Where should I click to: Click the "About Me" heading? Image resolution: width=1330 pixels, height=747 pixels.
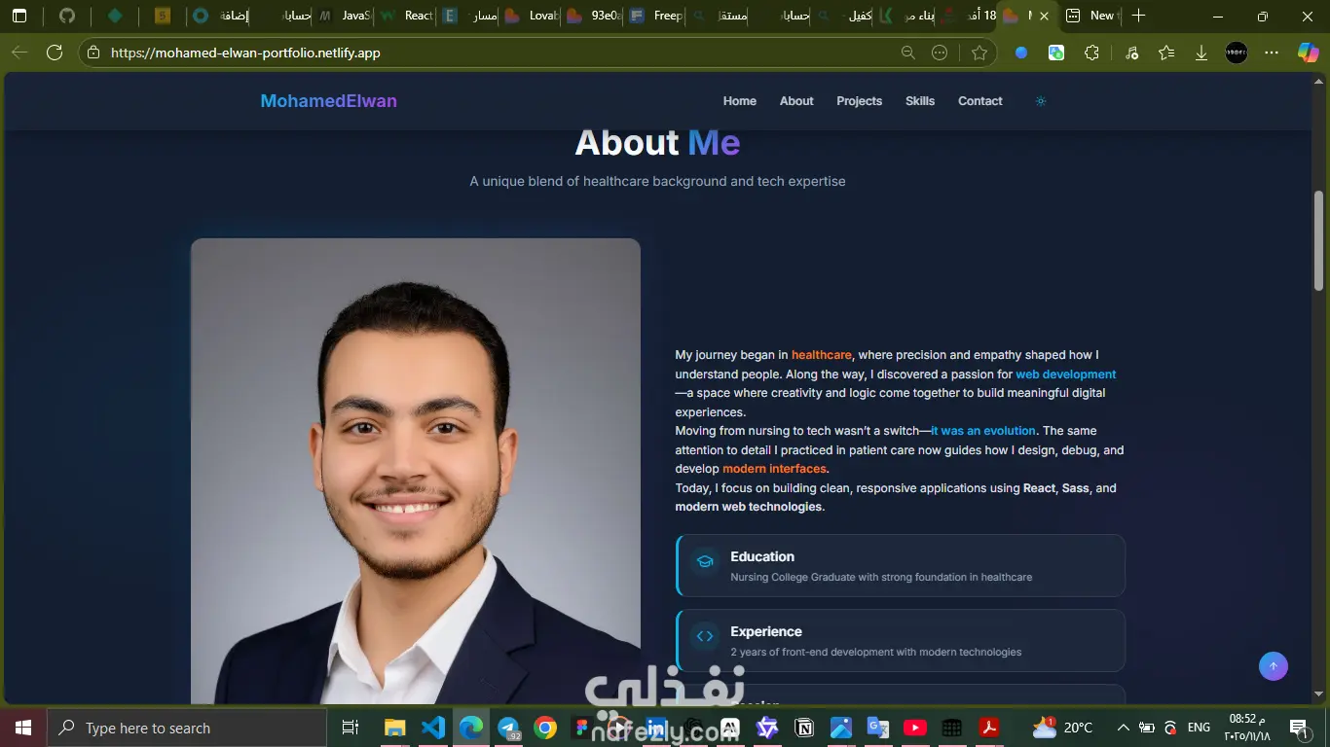click(x=657, y=143)
